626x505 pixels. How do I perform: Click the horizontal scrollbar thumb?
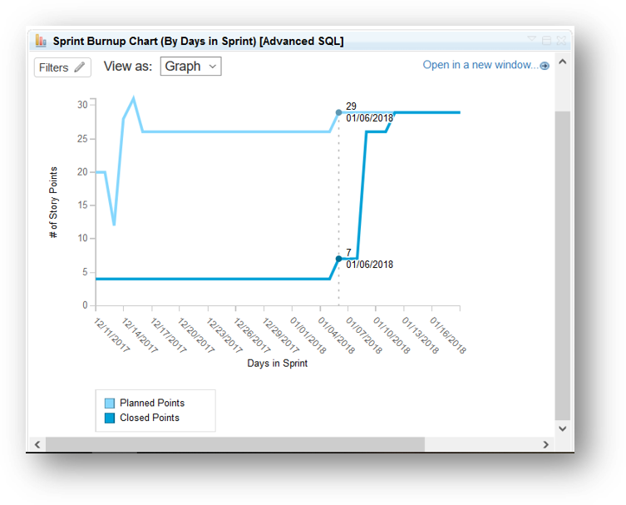(235, 444)
